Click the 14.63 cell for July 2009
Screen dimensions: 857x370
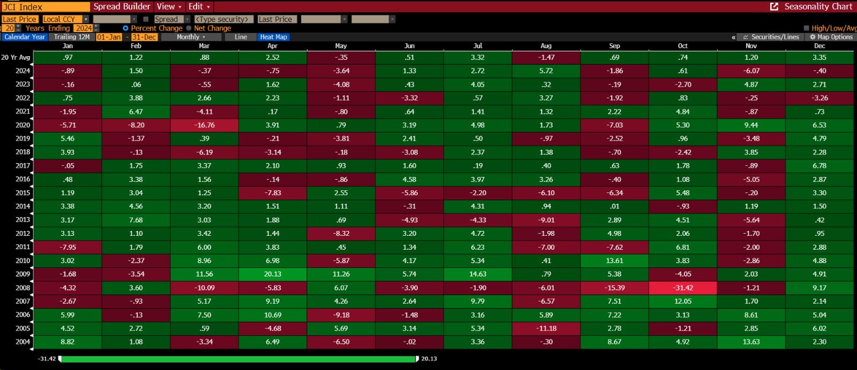click(478, 274)
